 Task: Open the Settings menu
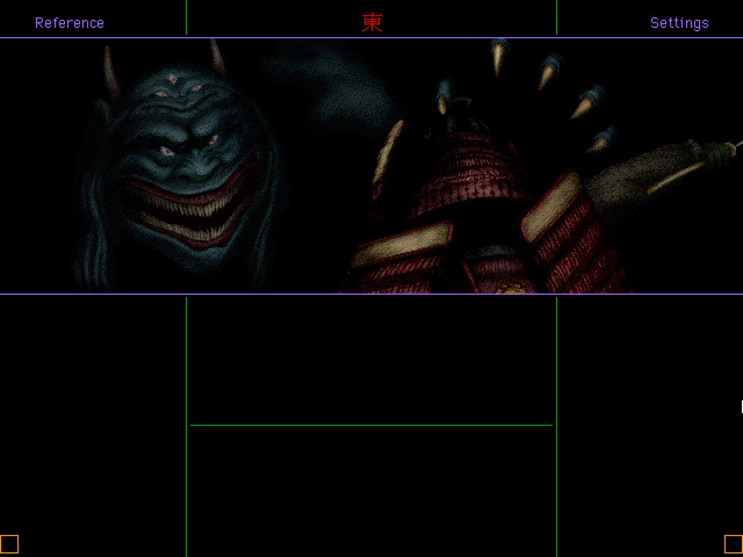tap(679, 23)
